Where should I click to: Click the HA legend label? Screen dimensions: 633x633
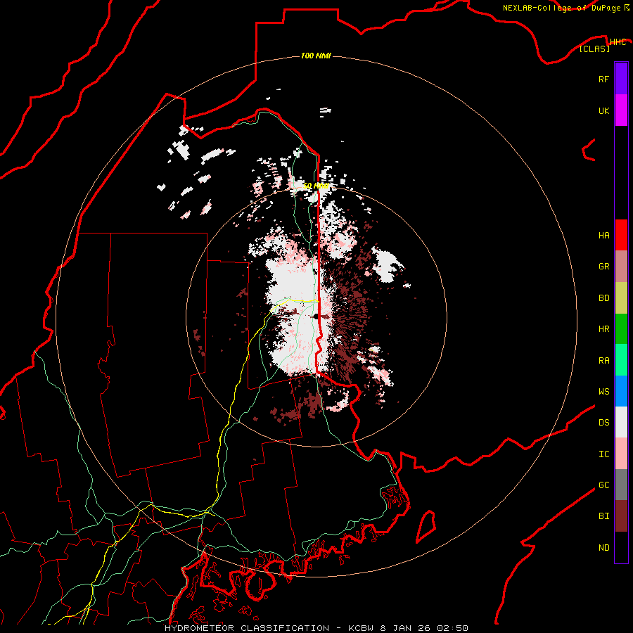click(x=603, y=235)
